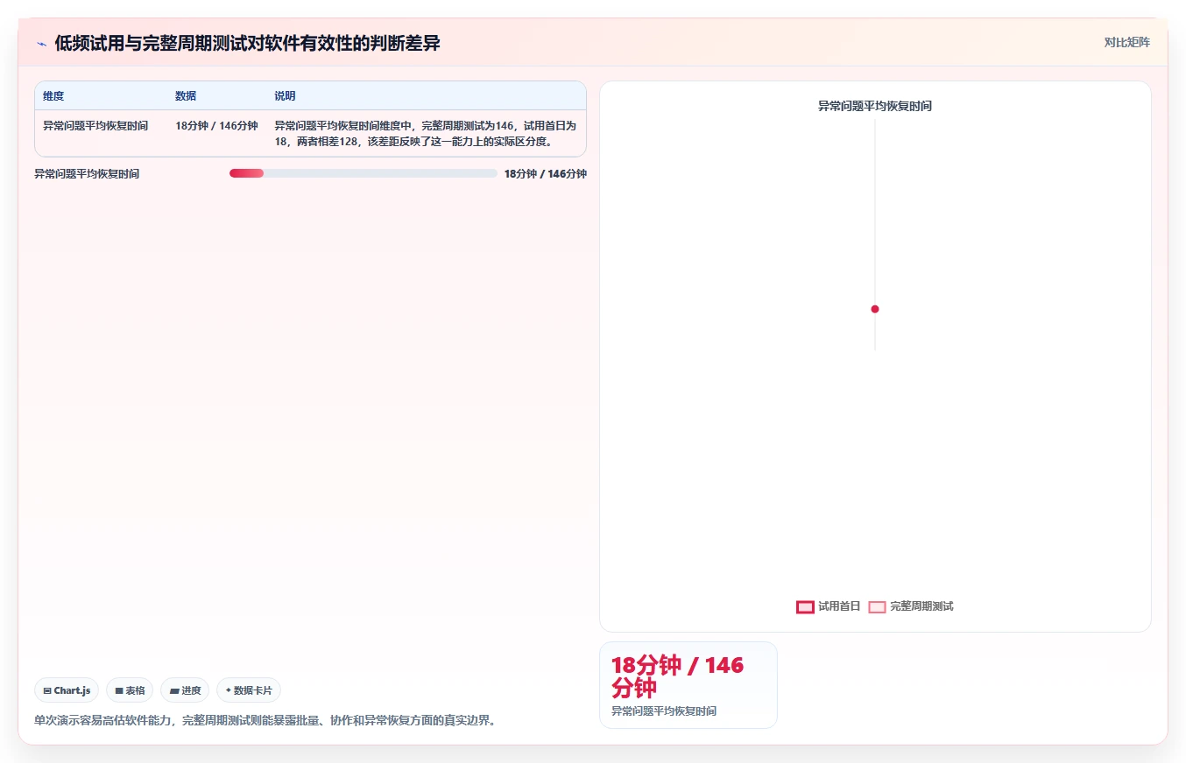This screenshot has width=1186, height=763.
Task: Open the 对比矩阵 label in the header
Action: [x=1126, y=42]
